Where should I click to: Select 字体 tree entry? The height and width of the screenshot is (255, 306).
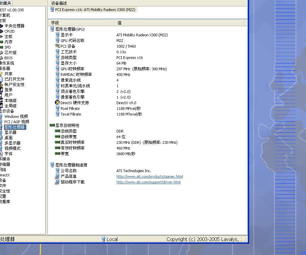(x=8, y=154)
